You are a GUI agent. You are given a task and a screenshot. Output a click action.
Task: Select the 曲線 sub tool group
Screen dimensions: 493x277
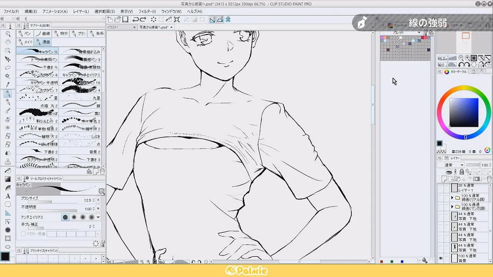click(x=43, y=34)
